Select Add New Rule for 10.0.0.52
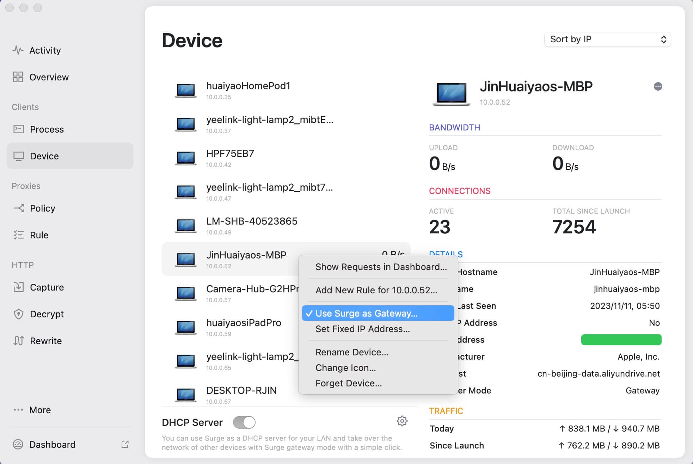693x464 pixels. [x=378, y=290]
